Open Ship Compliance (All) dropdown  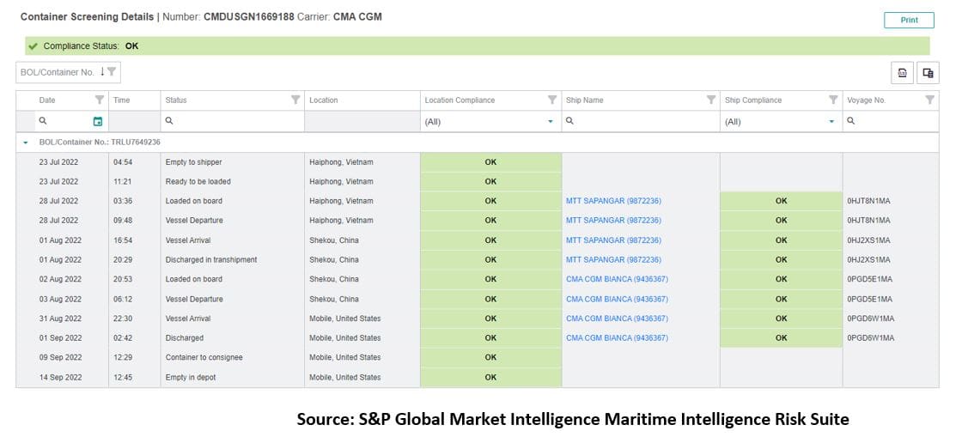click(x=831, y=122)
